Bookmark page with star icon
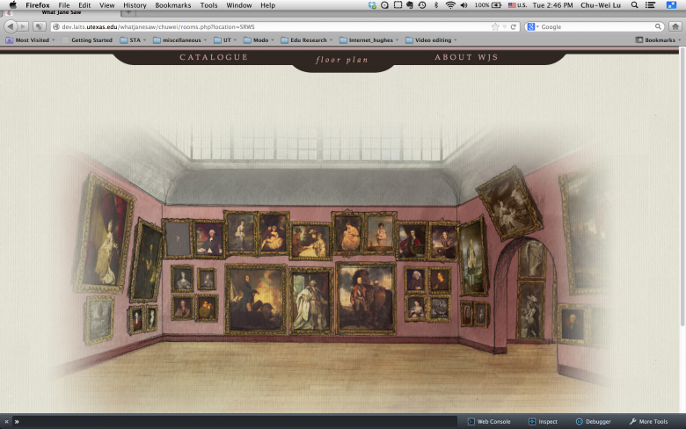Screen dimensions: 686x429 point(495,26)
